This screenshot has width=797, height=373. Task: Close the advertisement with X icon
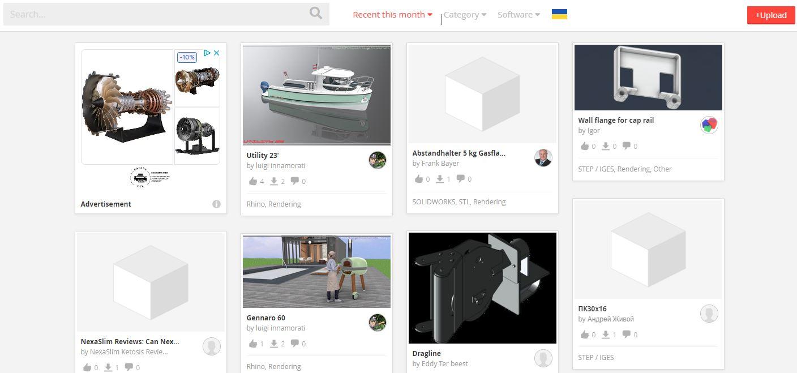pyautogui.click(x=216, y=53)
